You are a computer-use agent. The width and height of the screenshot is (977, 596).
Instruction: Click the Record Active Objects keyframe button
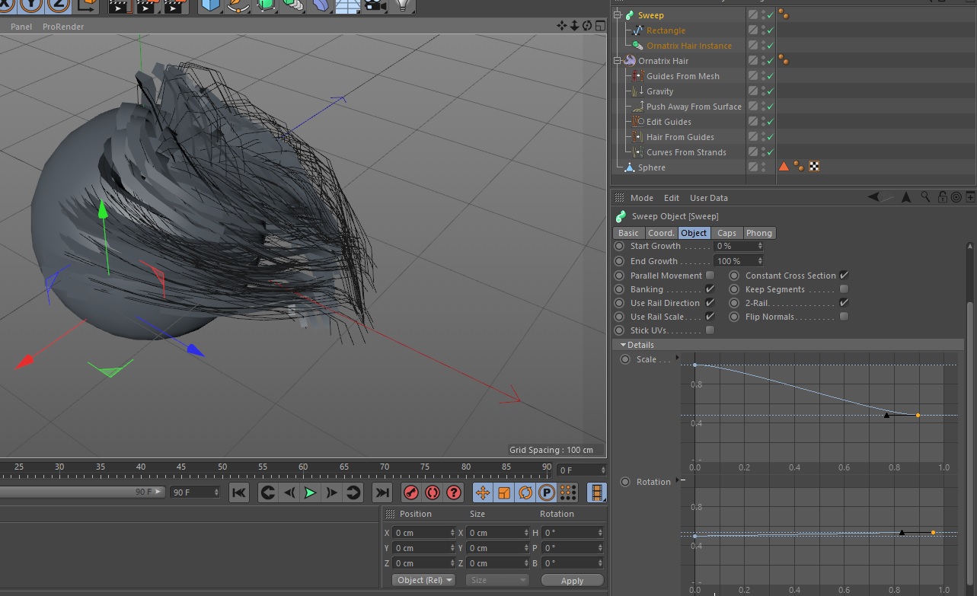pos(411,492)
